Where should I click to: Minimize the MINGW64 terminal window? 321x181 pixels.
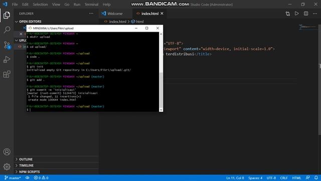[x=136, y=28]
